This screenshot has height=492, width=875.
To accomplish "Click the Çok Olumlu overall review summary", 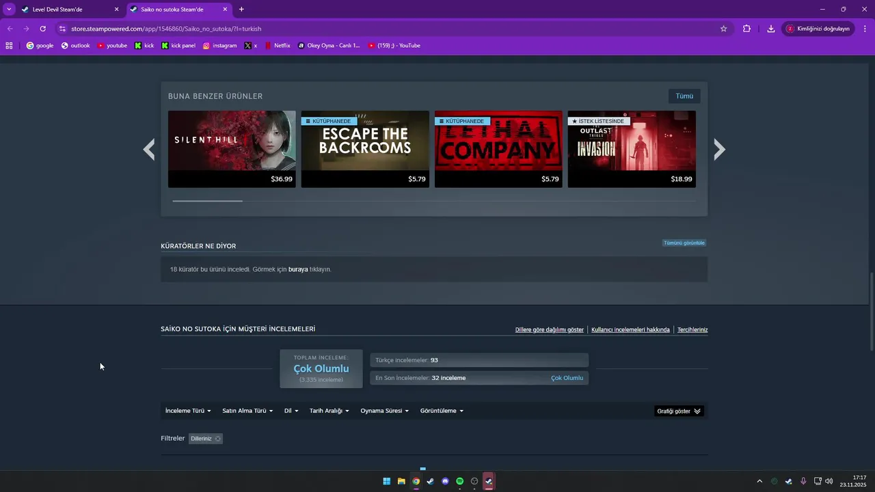I will tap(321, 369).
